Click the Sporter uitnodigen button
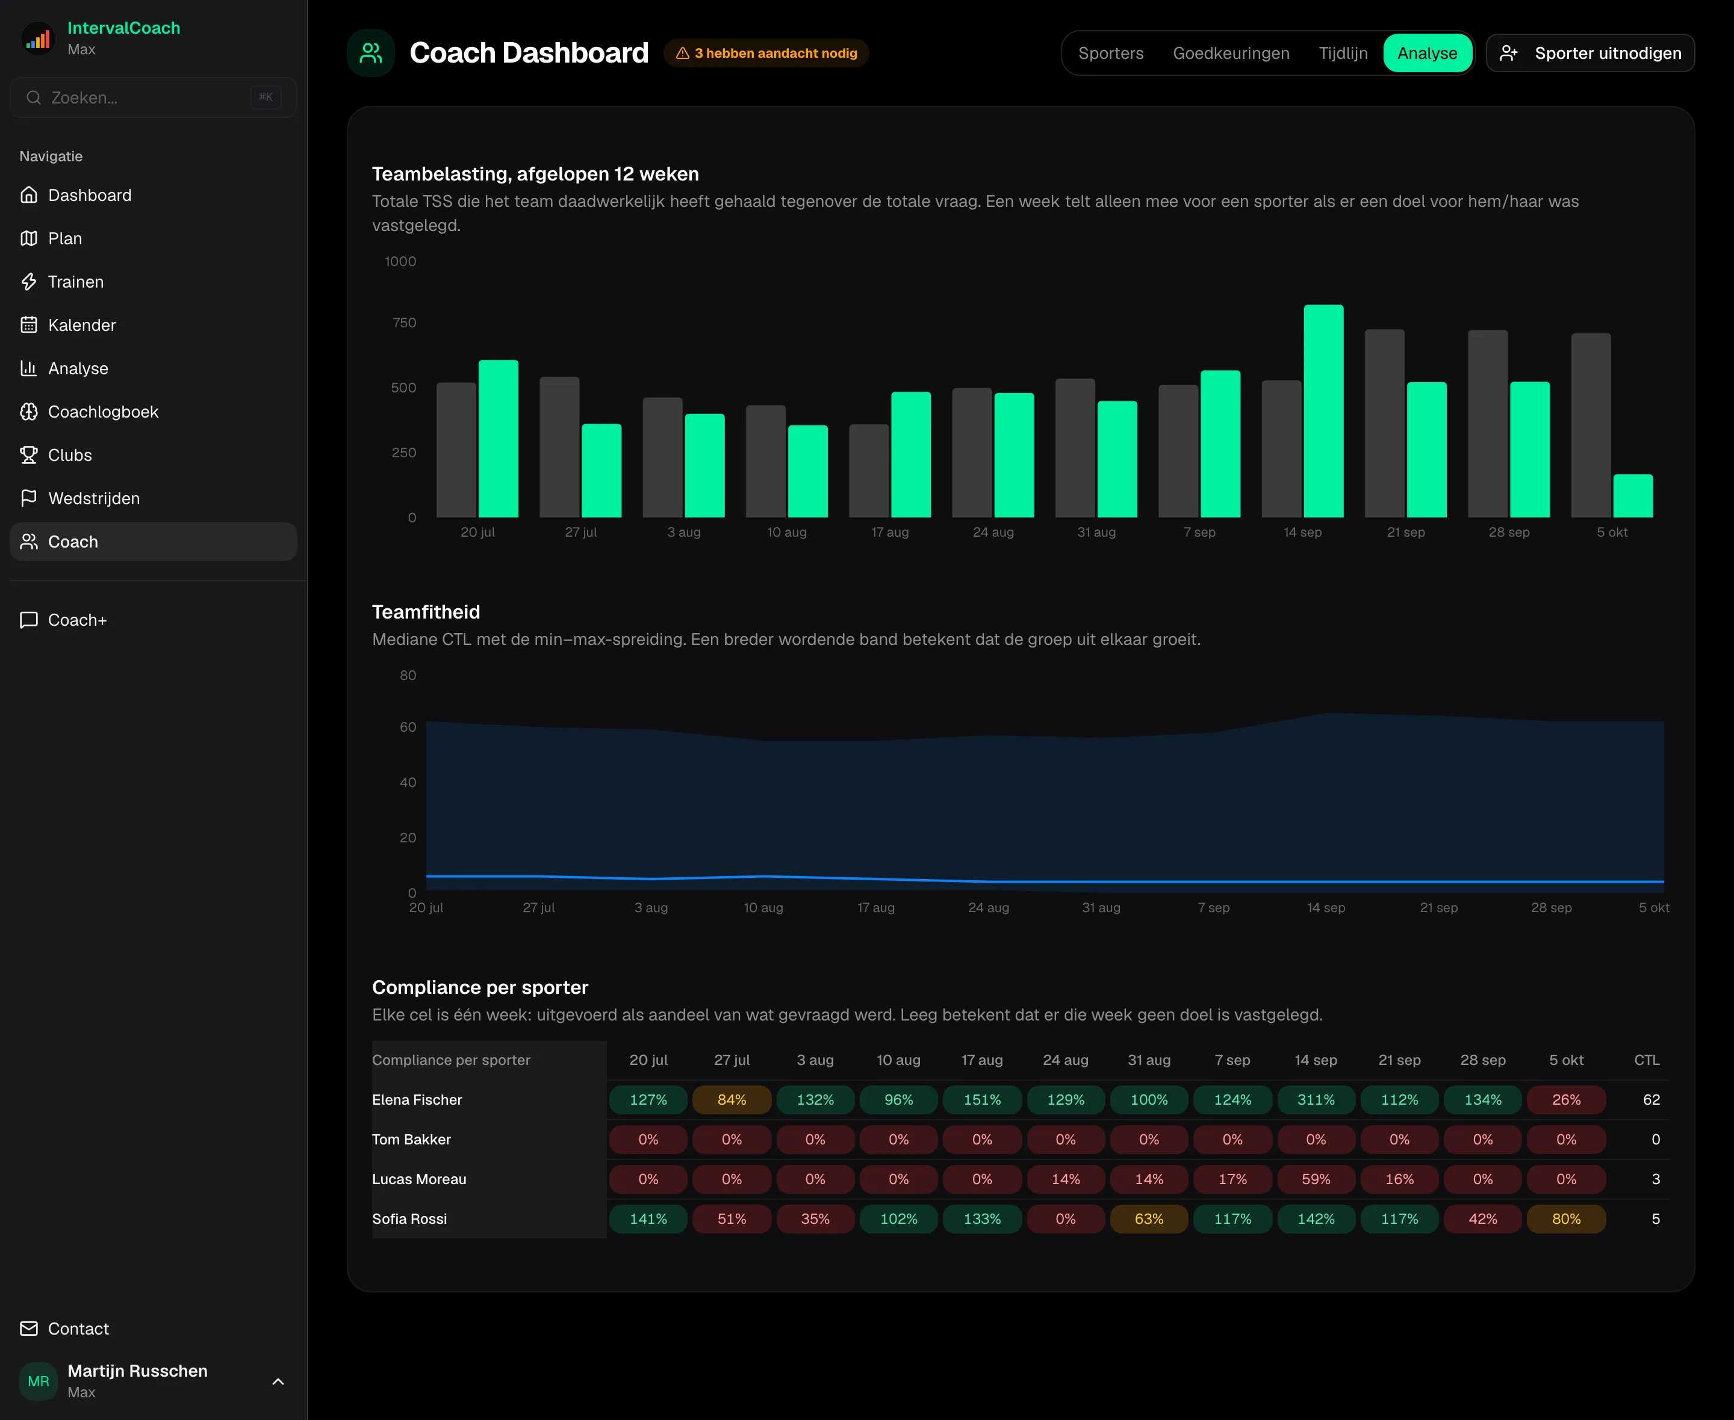 1590,53
